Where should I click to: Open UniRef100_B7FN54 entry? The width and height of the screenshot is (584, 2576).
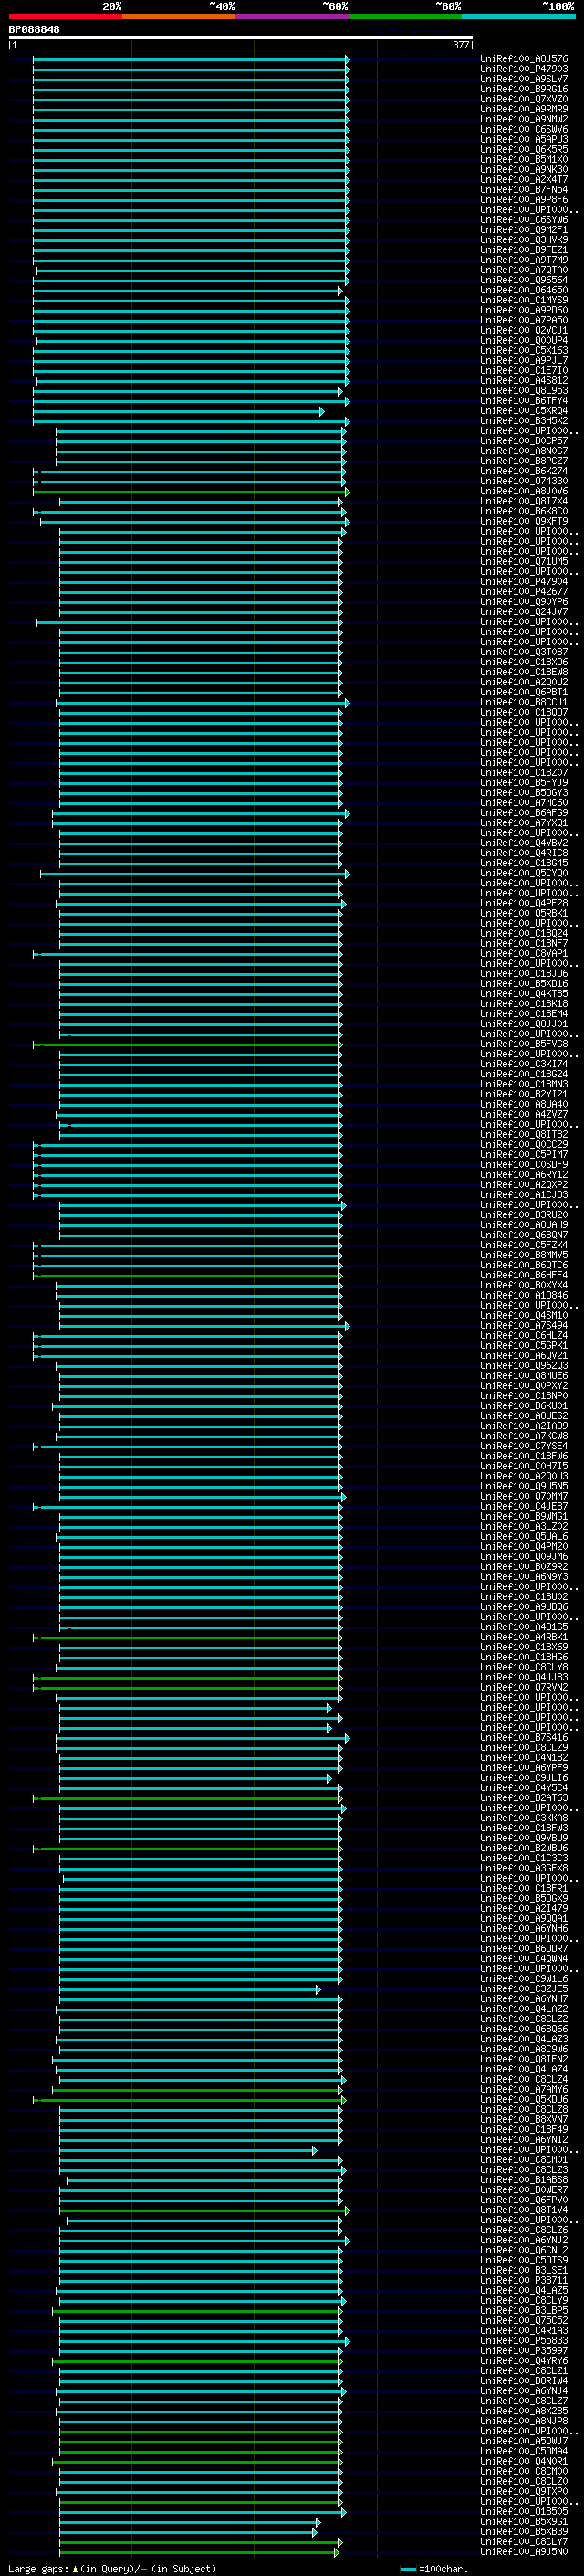[524, 190]
